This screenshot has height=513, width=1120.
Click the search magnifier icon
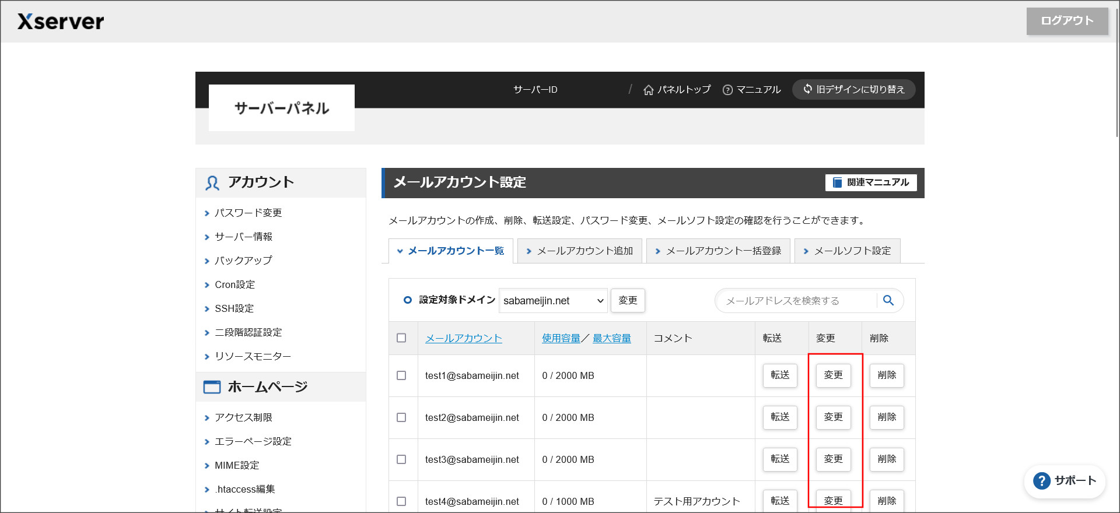click(888, 300)
